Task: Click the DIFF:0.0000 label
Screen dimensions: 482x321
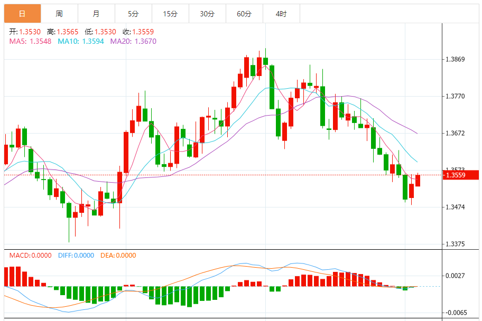Action: tap(76, 255)
